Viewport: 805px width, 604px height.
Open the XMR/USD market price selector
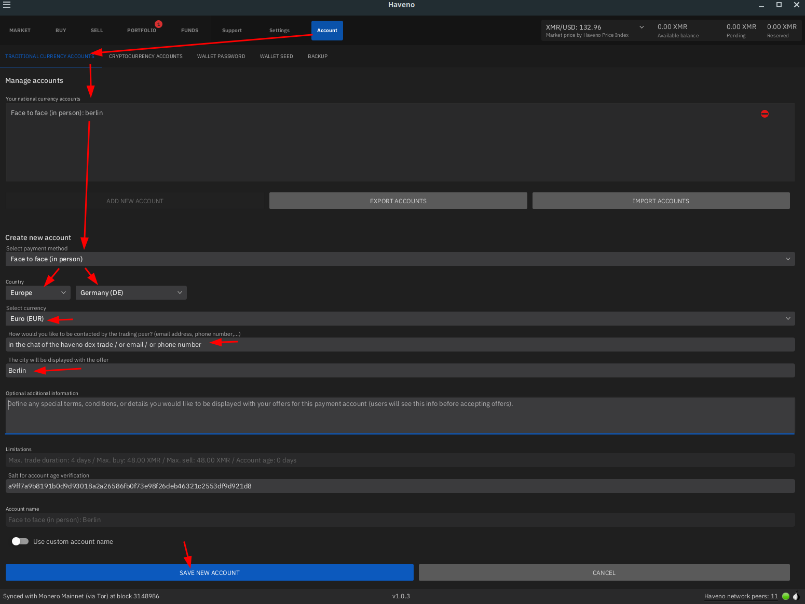tap(595, 31)
